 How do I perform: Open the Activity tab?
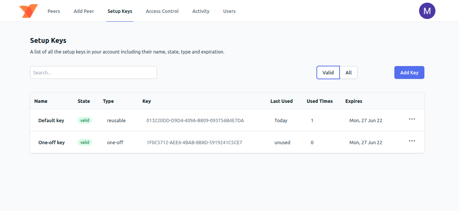click(x=201, y=11)
